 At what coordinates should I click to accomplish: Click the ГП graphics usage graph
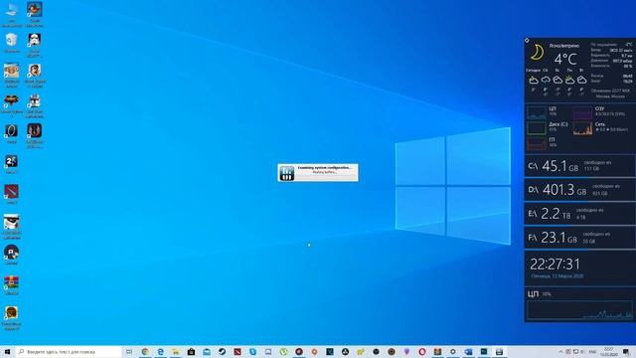tap(537, 143)
